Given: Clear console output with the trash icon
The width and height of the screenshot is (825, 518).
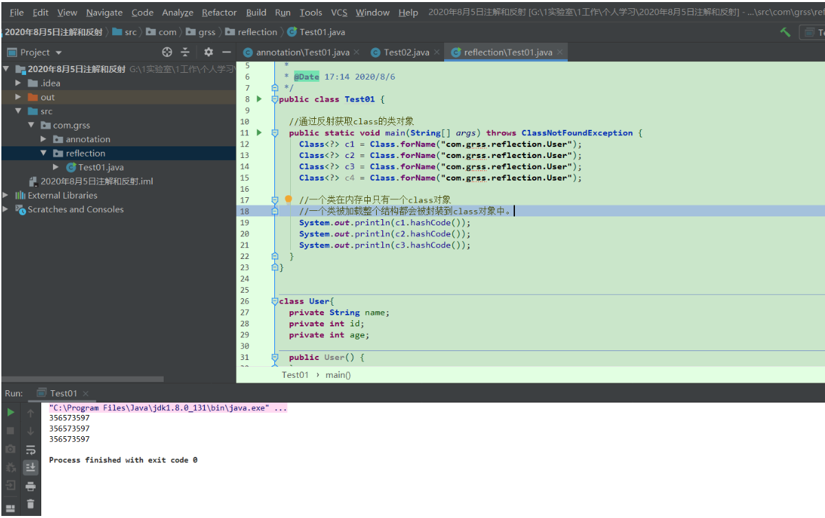Looking at the screenshot, I should tap(30, 504).
